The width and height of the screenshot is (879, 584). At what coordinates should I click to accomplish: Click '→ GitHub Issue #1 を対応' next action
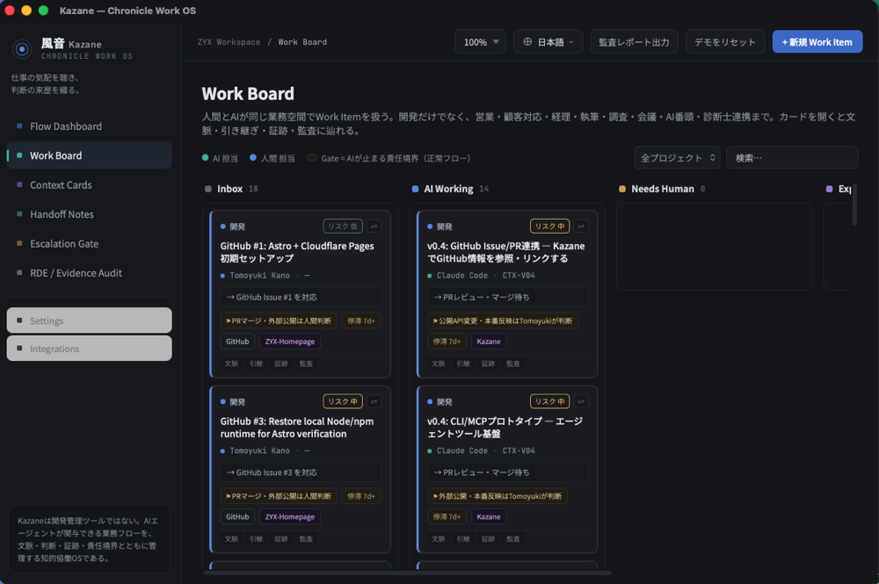click(x=301, y=297)
